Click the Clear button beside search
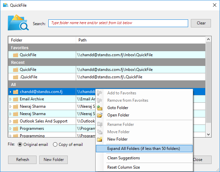The image size is (220, 172). pos(201,23)
